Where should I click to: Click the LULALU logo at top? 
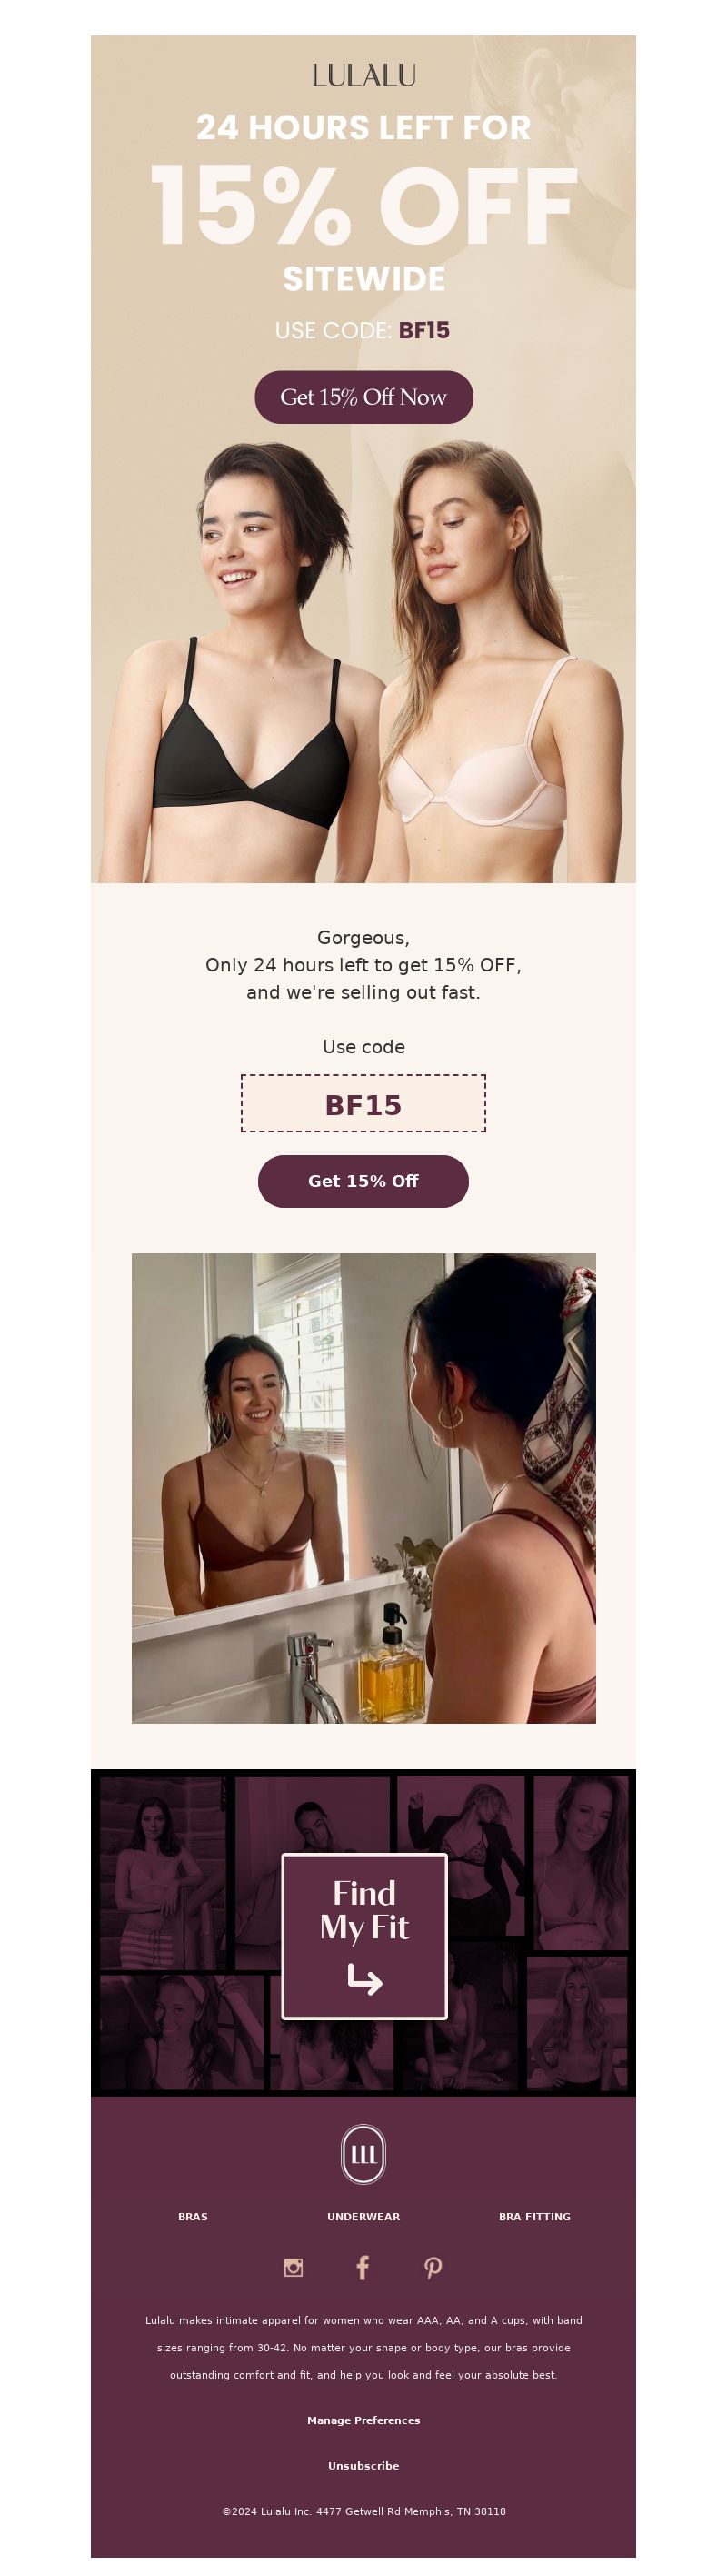(x=363, y=75)
